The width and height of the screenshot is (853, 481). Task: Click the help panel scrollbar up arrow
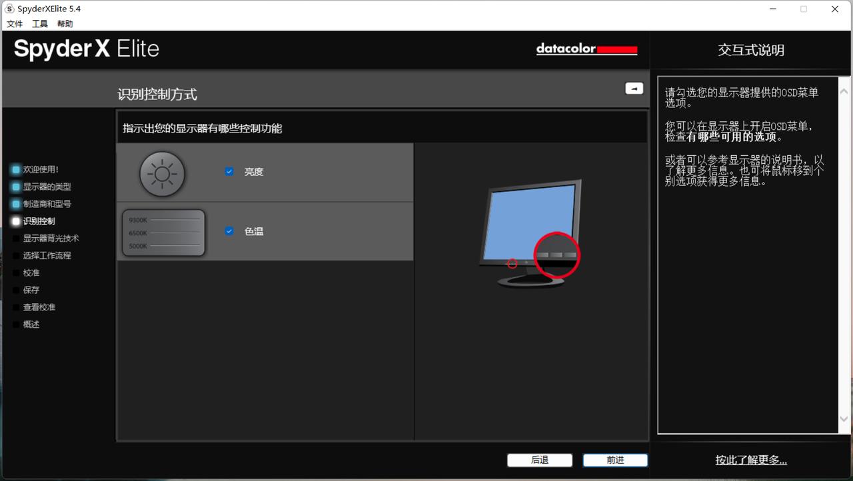coord(844,91)
